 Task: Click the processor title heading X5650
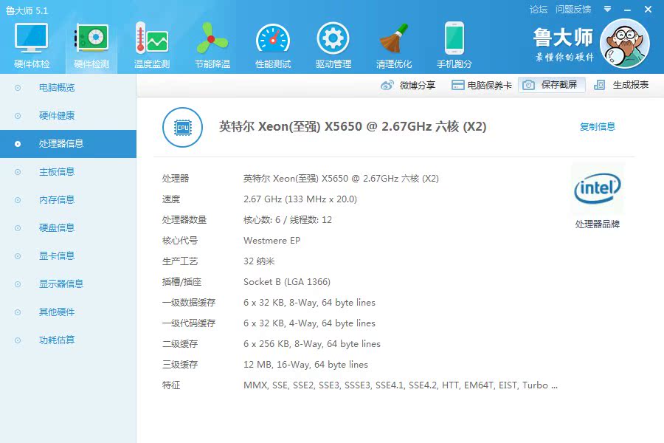(x=353, y=126)
